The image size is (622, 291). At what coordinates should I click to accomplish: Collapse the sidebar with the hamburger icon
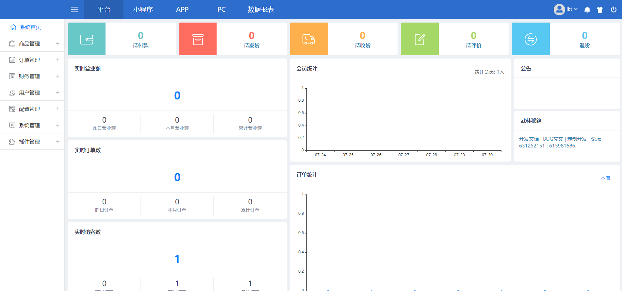[x=74, y=9]
